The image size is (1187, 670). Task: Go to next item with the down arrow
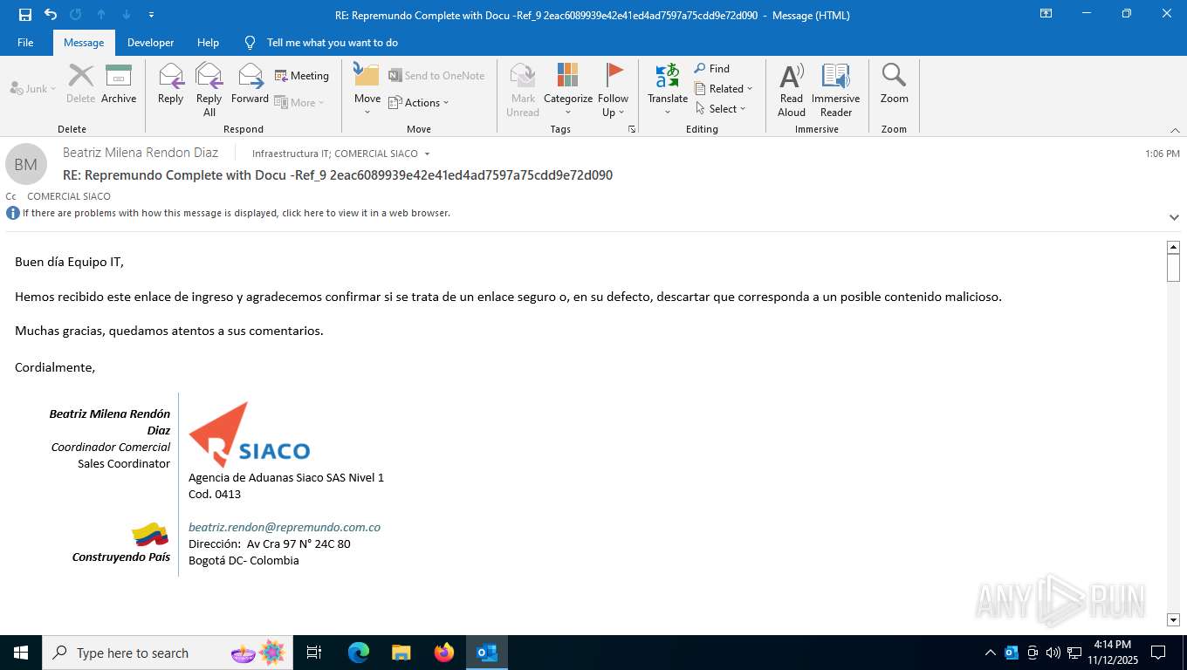pyautogui.click(x=127, y=15)
